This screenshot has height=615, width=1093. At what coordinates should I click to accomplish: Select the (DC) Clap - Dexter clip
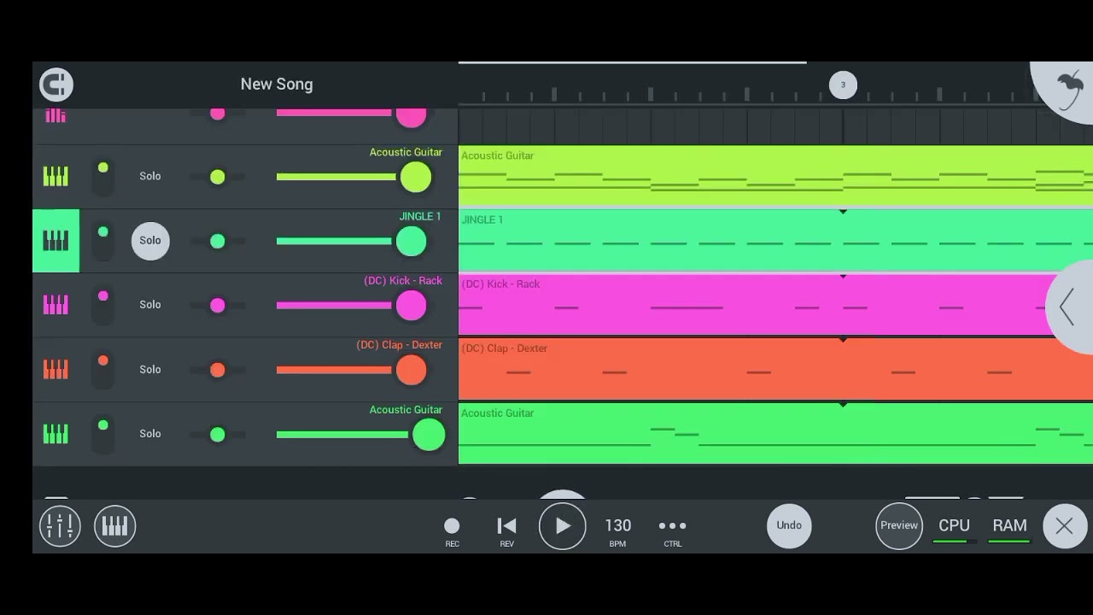click(775, 369)
